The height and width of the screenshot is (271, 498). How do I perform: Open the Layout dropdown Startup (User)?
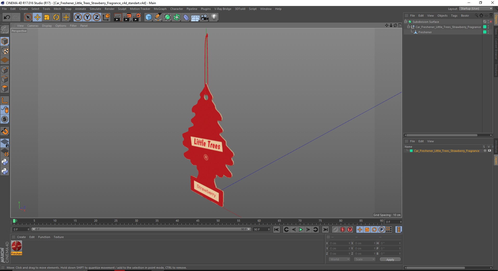click(476, 9)
